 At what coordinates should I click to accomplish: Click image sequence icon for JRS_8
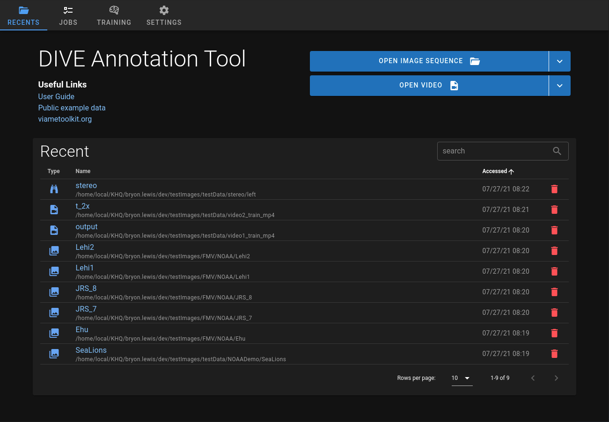(x=54, y=292)
